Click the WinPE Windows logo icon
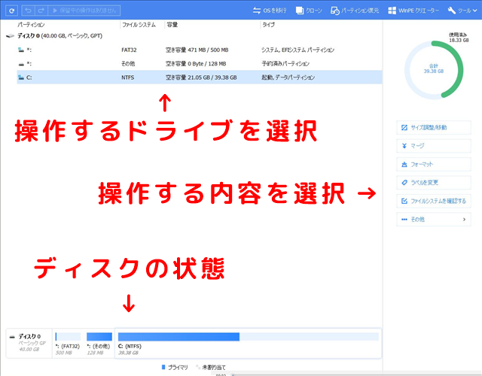This screenshot has height=376, width=482. 392,11
